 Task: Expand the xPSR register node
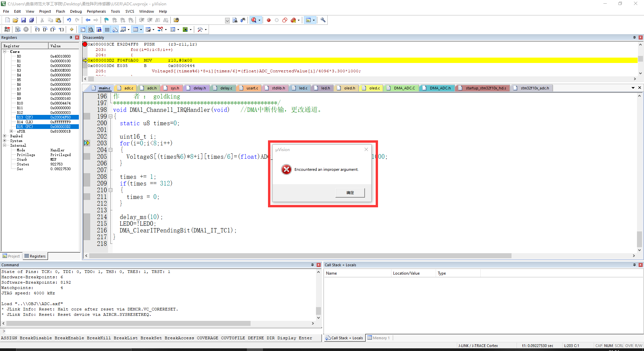pos(11,131)
